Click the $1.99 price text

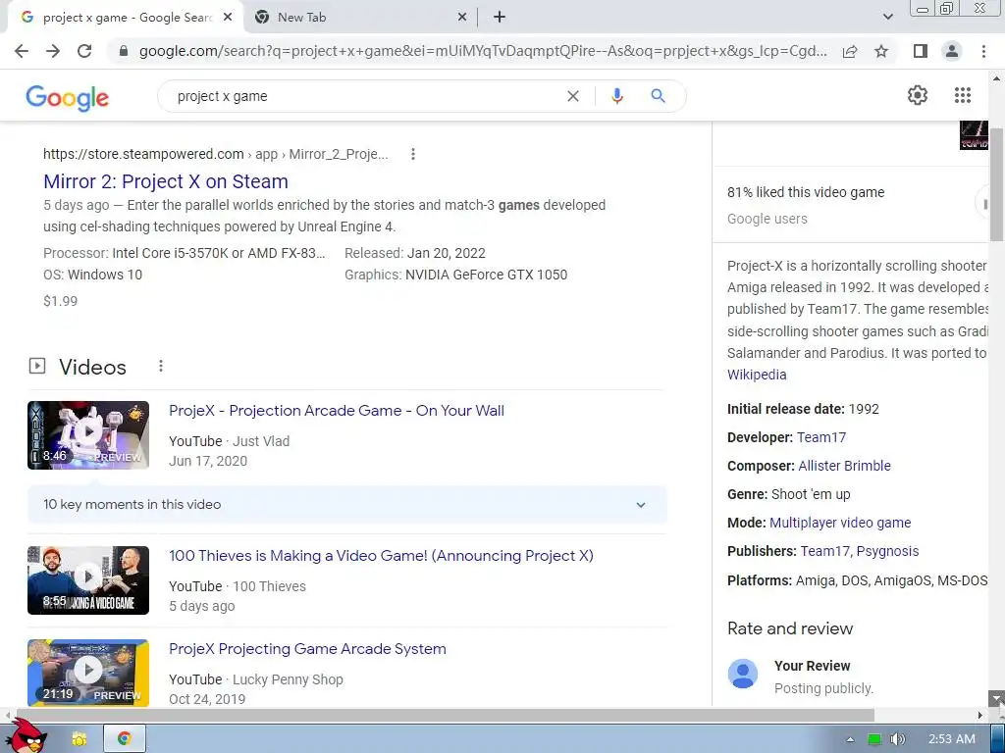(x=60, y=301)
